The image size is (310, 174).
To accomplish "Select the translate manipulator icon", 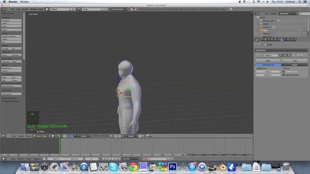I will click(x=71, y=136).
